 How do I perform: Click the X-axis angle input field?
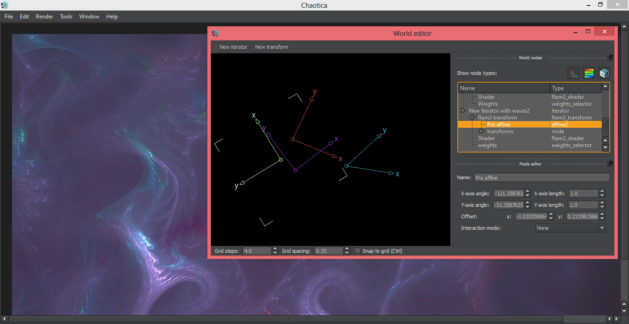[509, 193]
